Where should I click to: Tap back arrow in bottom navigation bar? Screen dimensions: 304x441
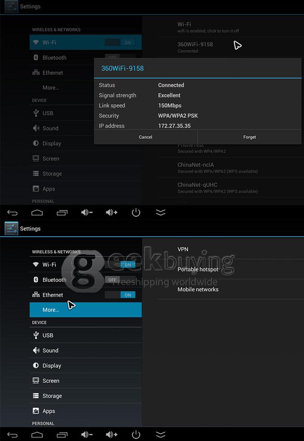tap(13, 435)
